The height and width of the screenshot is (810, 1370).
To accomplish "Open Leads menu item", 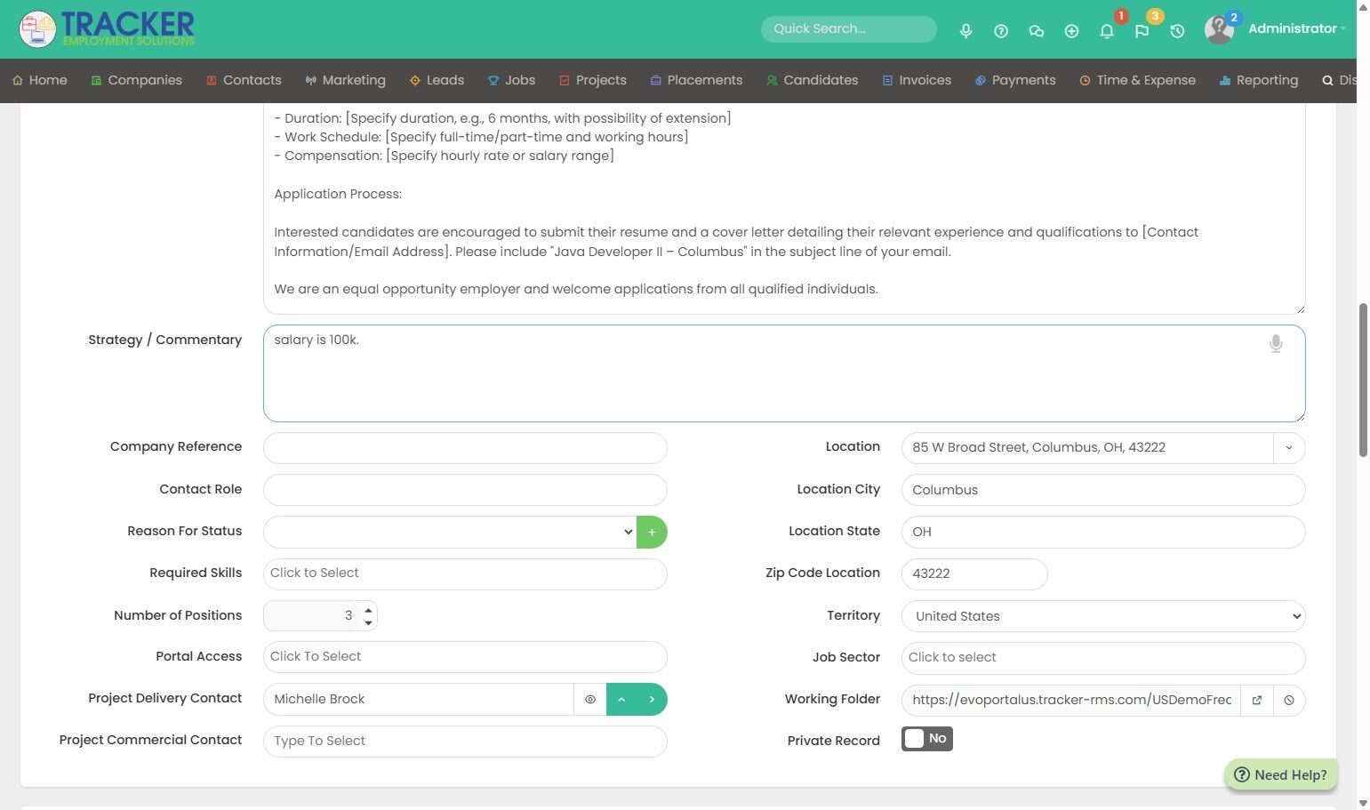I will click(x=437, y=80).
